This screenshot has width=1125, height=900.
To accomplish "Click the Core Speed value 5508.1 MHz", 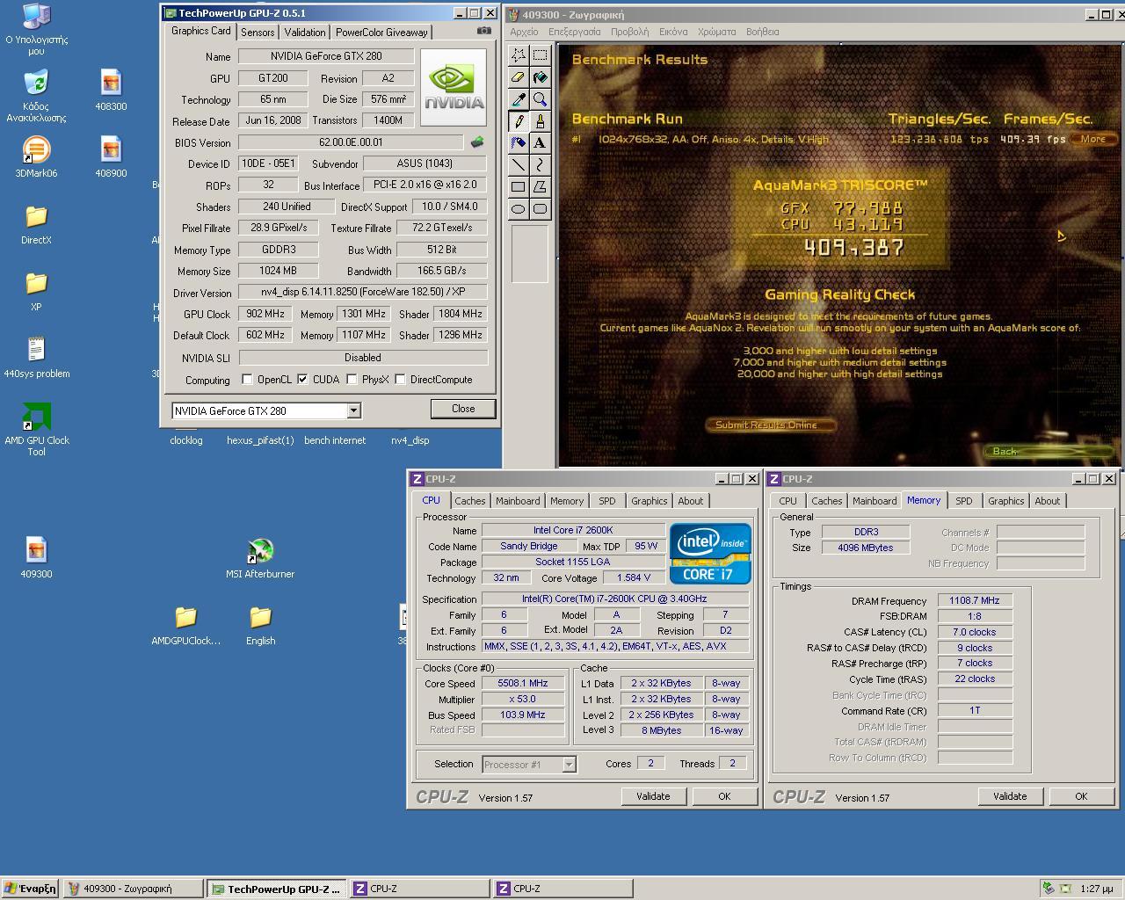I will (523, 683).
